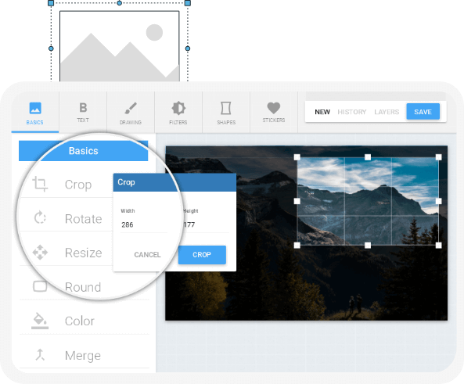Click the New menu item
This screenshot has width=464, height=384.
(x=322, y=112)
